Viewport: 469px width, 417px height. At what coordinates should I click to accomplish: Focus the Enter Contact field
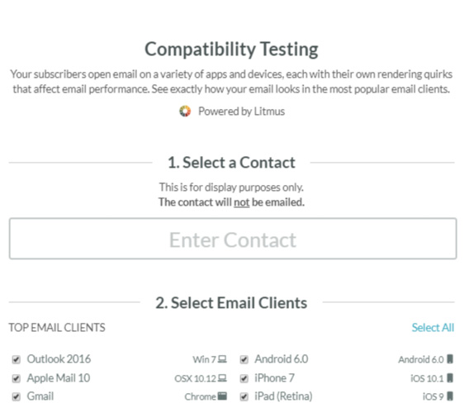point(233,239)
